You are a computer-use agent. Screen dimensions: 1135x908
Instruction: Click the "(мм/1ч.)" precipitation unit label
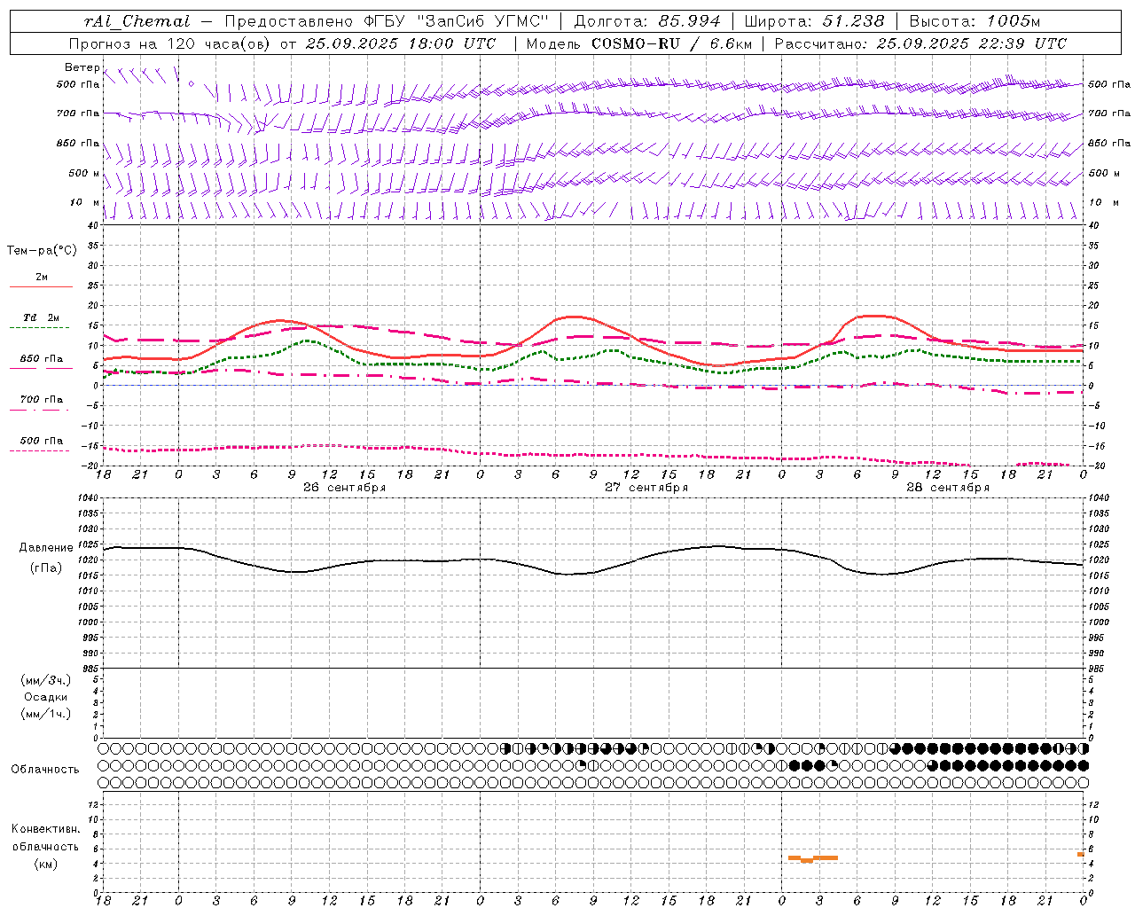[x=46, y=714]
